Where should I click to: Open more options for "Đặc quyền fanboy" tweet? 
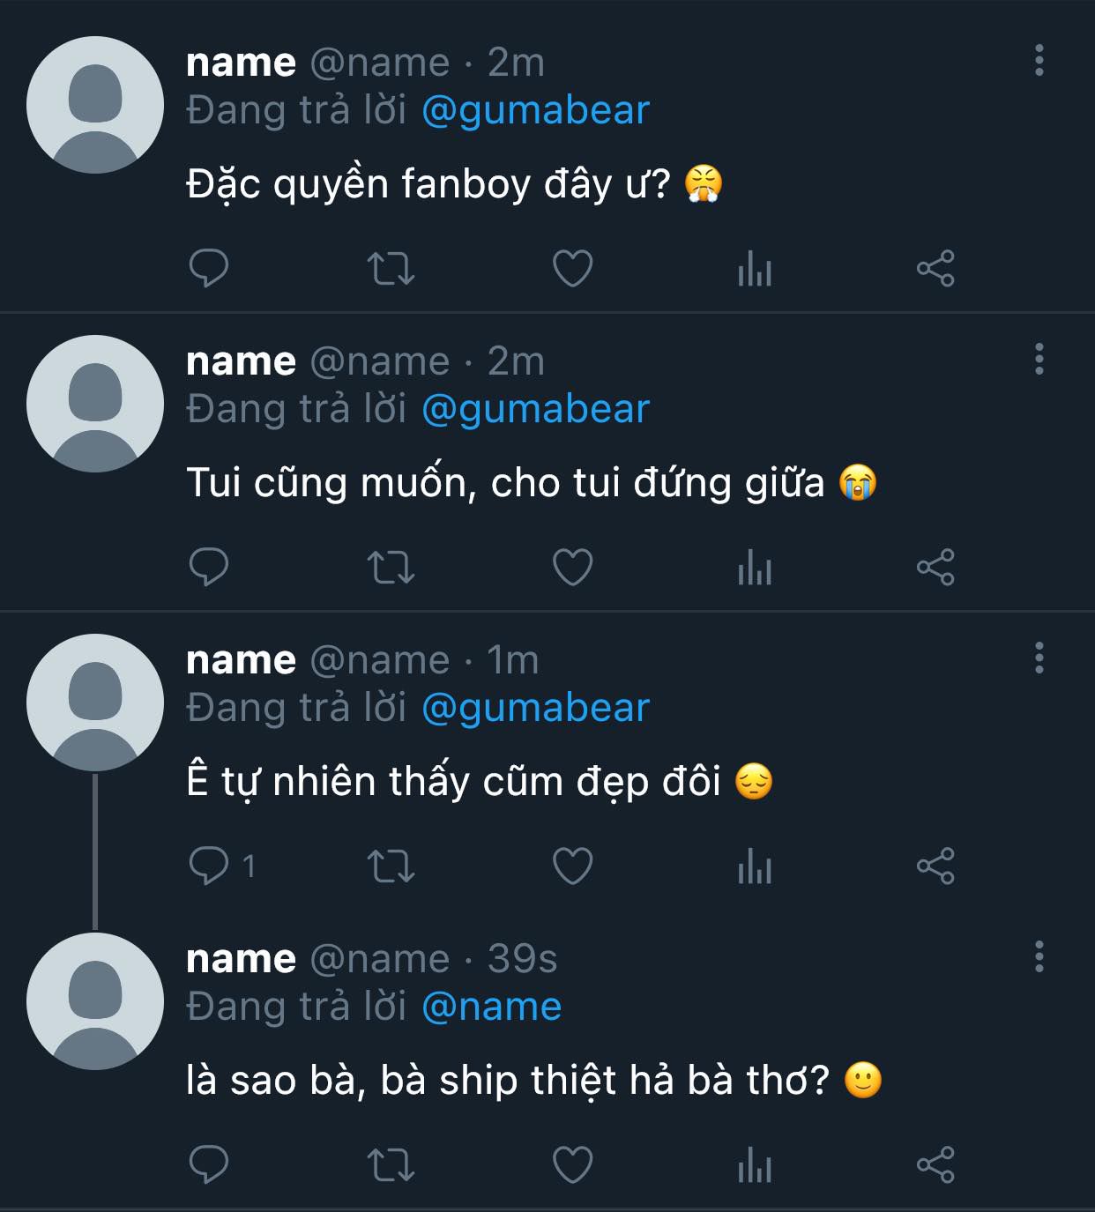(1039, 60)
